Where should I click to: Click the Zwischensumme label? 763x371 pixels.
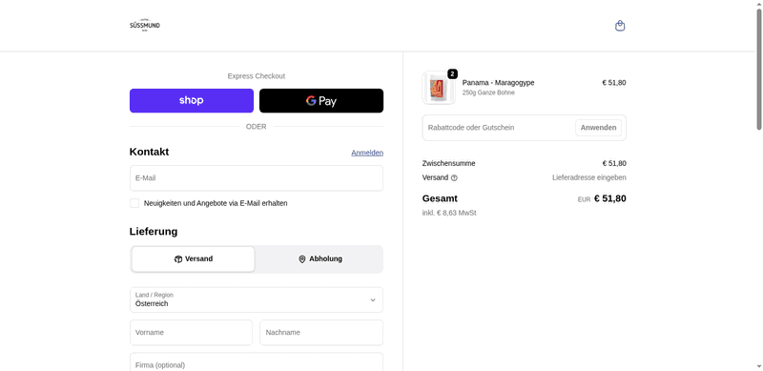click(448, 164)
